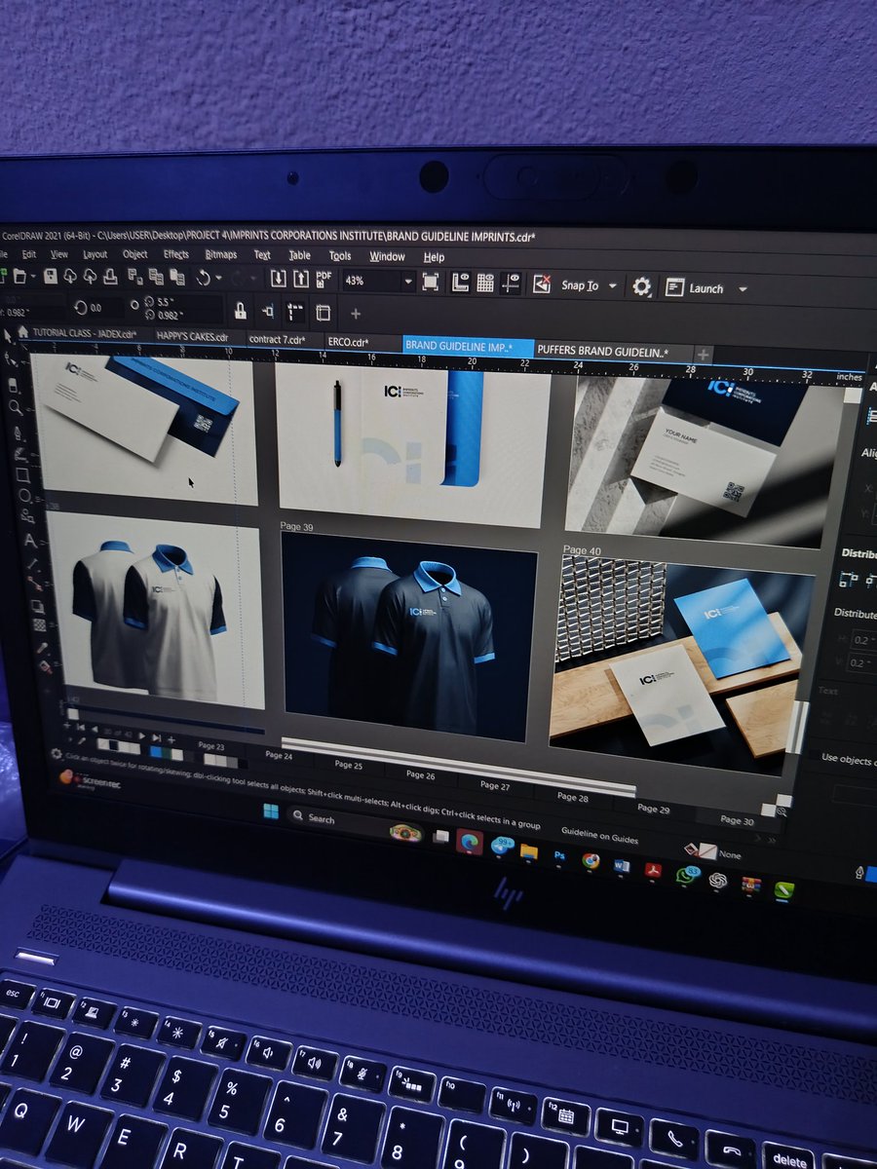Select the Freehand pen tool

[x=18, y=432]
